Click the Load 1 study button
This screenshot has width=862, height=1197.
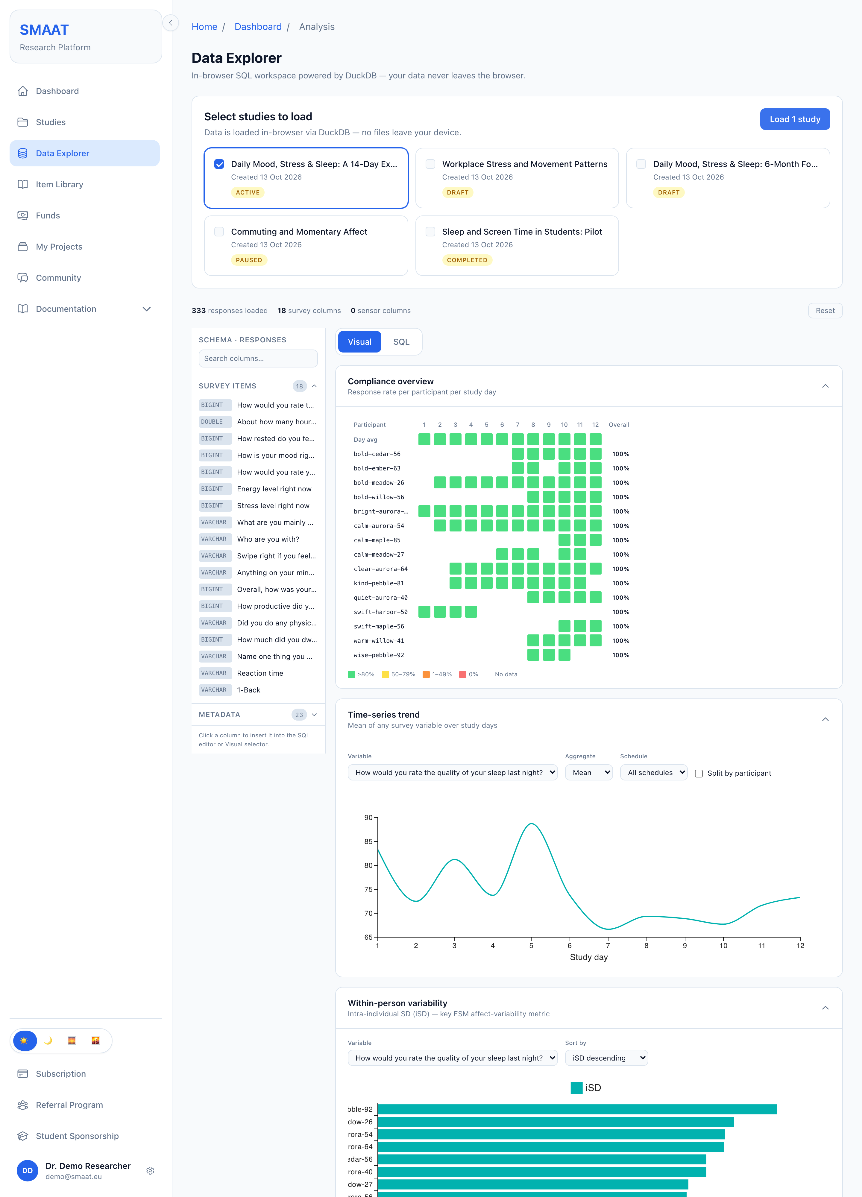(794, 119)
